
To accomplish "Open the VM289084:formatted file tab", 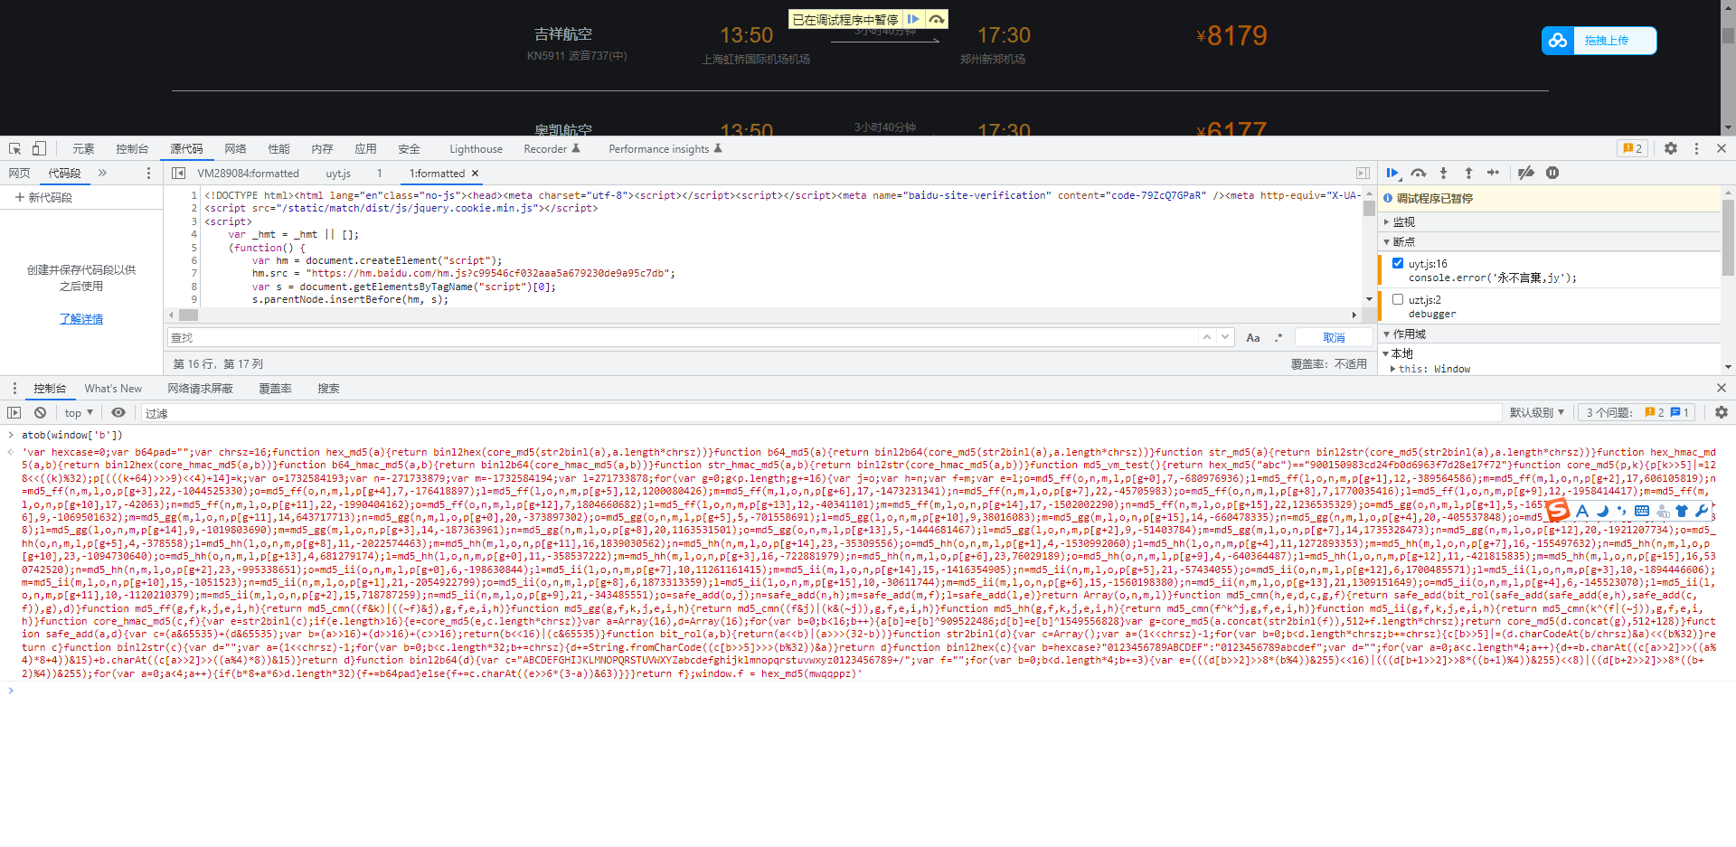I will [248, 173].
